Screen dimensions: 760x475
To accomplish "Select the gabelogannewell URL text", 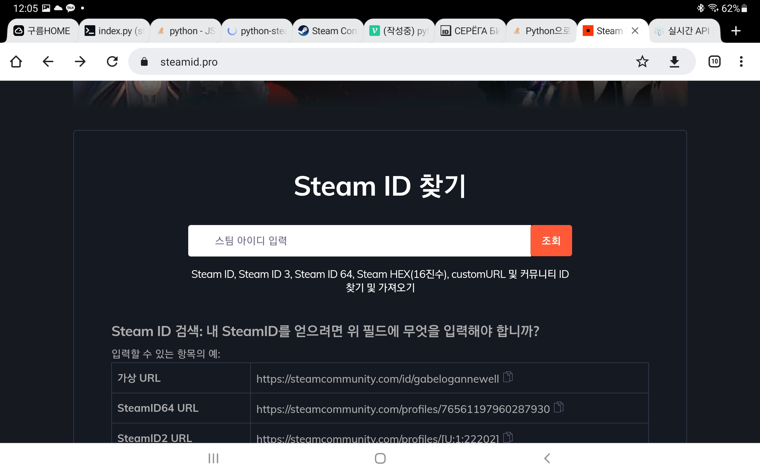I will point(378,379).
